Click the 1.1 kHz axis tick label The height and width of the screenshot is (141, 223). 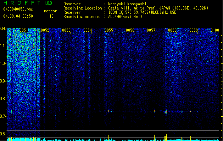(3, 46)
